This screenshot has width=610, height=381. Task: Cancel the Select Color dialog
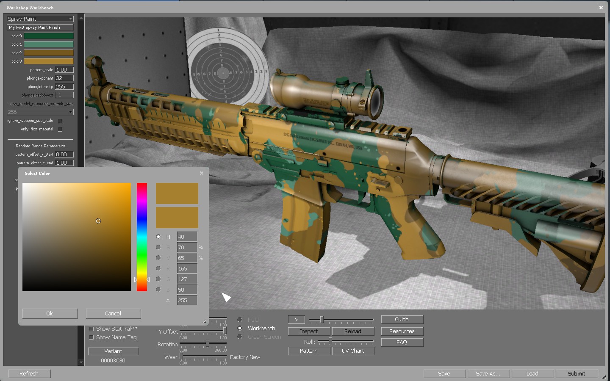(x=114, y=313)
